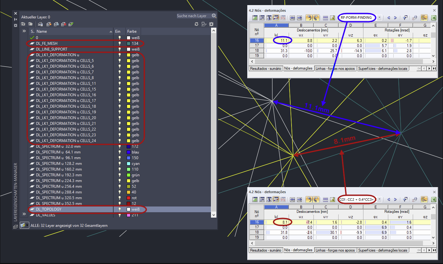
Task: Click the palette properties gear on the title strip
Action: point(15,25)
